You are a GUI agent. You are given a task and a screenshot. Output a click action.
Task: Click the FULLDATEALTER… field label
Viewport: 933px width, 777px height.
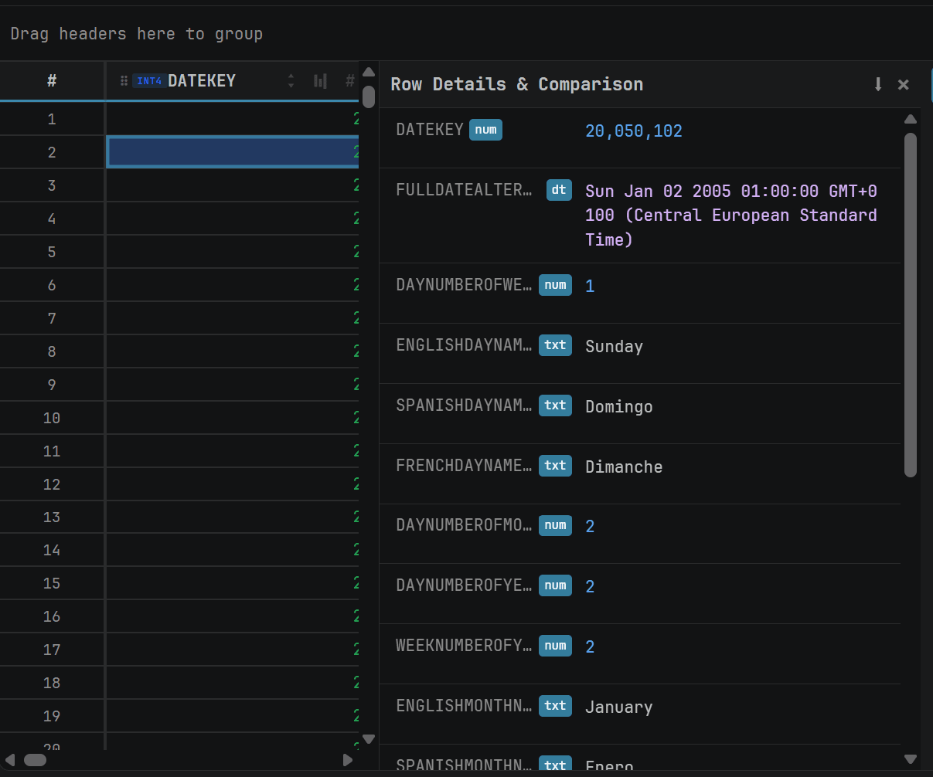point(464,190)
